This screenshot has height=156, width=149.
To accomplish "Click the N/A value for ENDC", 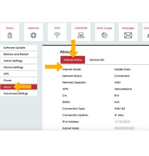I will tap(117, 102).
